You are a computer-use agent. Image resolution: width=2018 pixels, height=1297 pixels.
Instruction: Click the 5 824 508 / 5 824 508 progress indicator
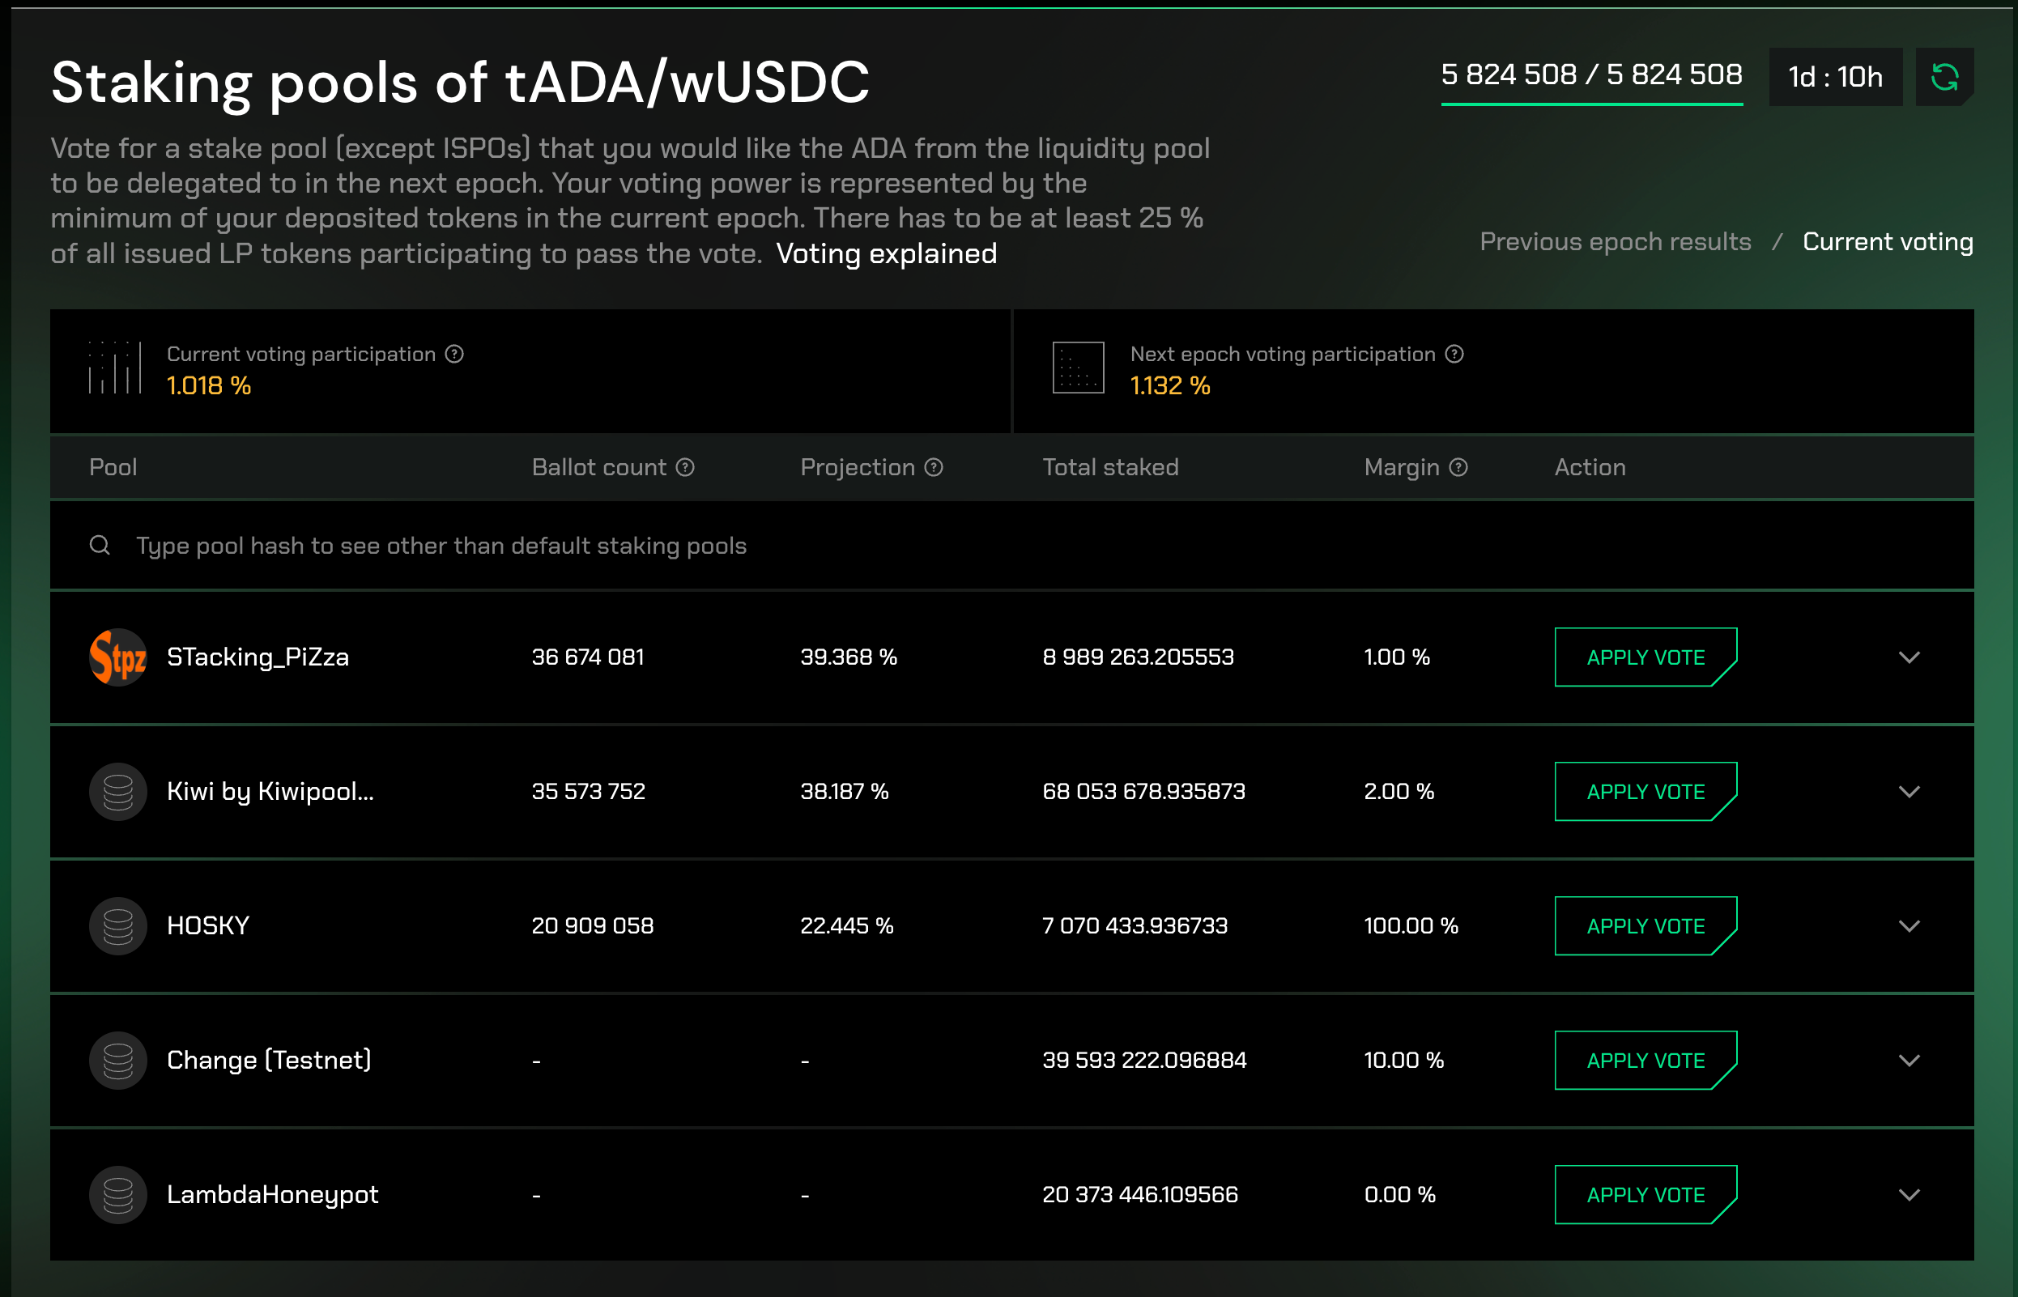pos(1592,78)
